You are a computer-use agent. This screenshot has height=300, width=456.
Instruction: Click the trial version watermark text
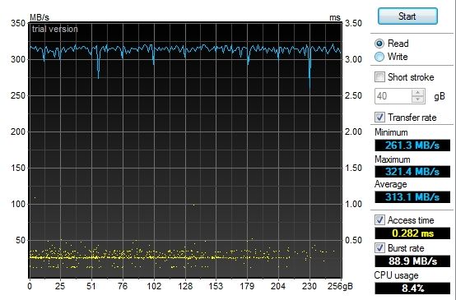55,29
